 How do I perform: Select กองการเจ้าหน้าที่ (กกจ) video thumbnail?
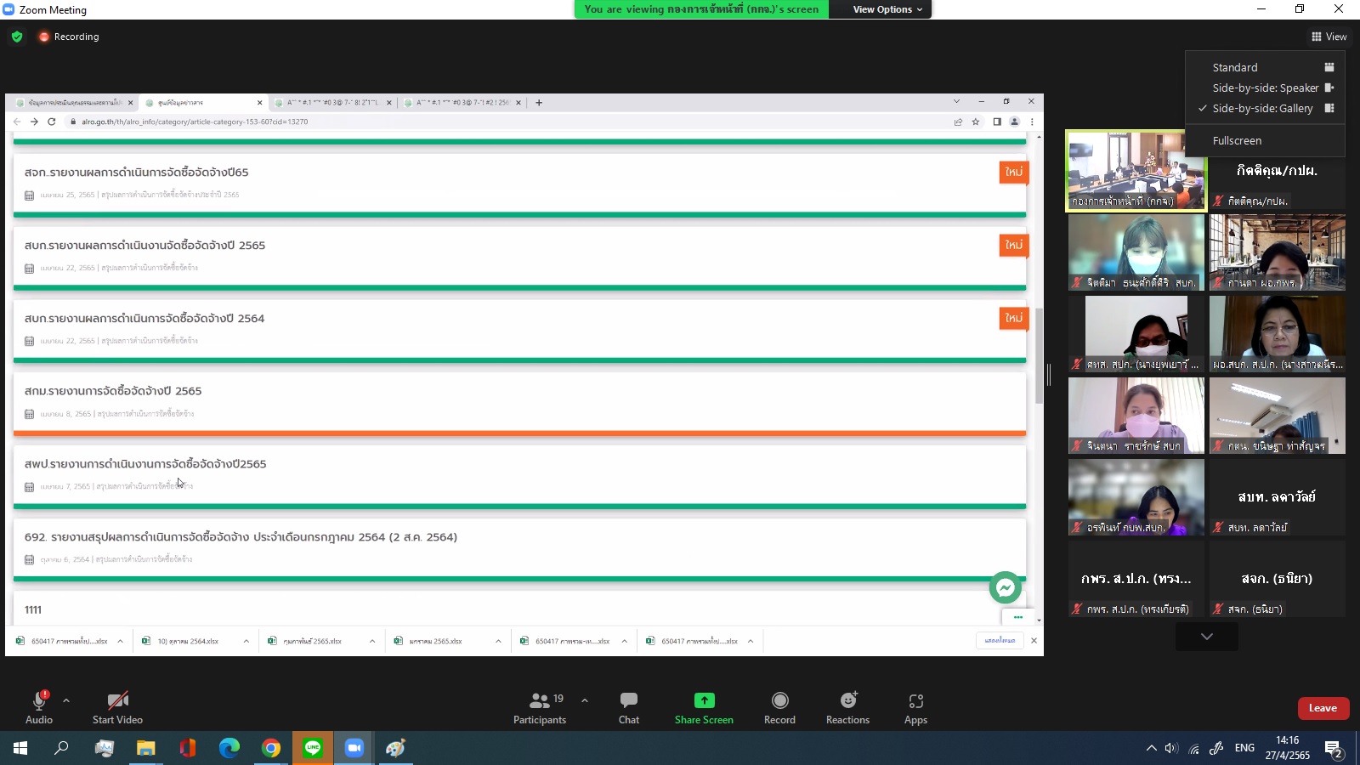1136,171
